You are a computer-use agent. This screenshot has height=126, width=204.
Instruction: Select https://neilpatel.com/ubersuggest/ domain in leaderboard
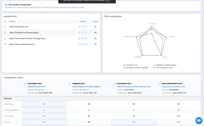pos(24,32)
